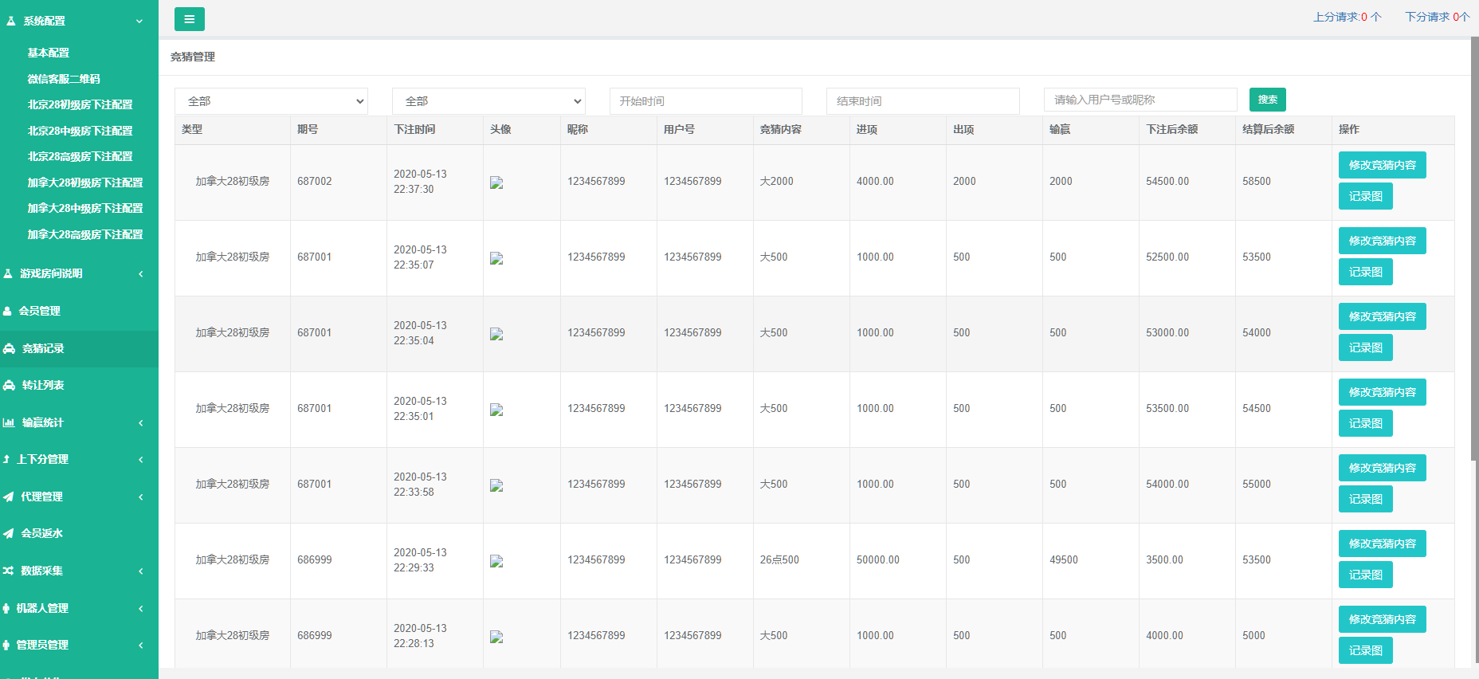This screenshot has height=679, width=1479.
Task: Click the 数据采集 shuffle icon
Action: pyautogui.click(x=9, y=571)
